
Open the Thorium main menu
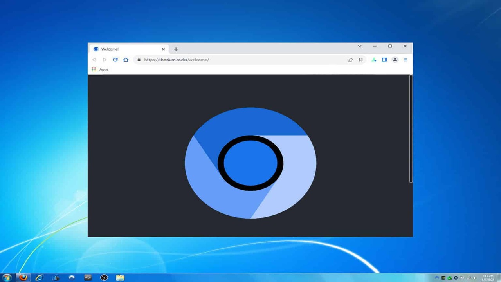(405, 60)
